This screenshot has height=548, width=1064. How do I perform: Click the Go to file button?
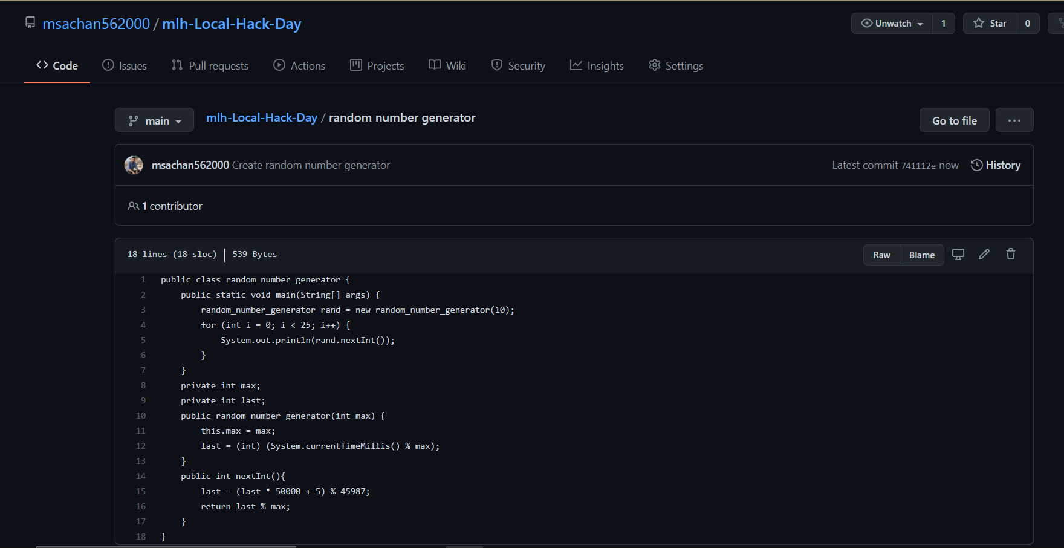point(955,120)
